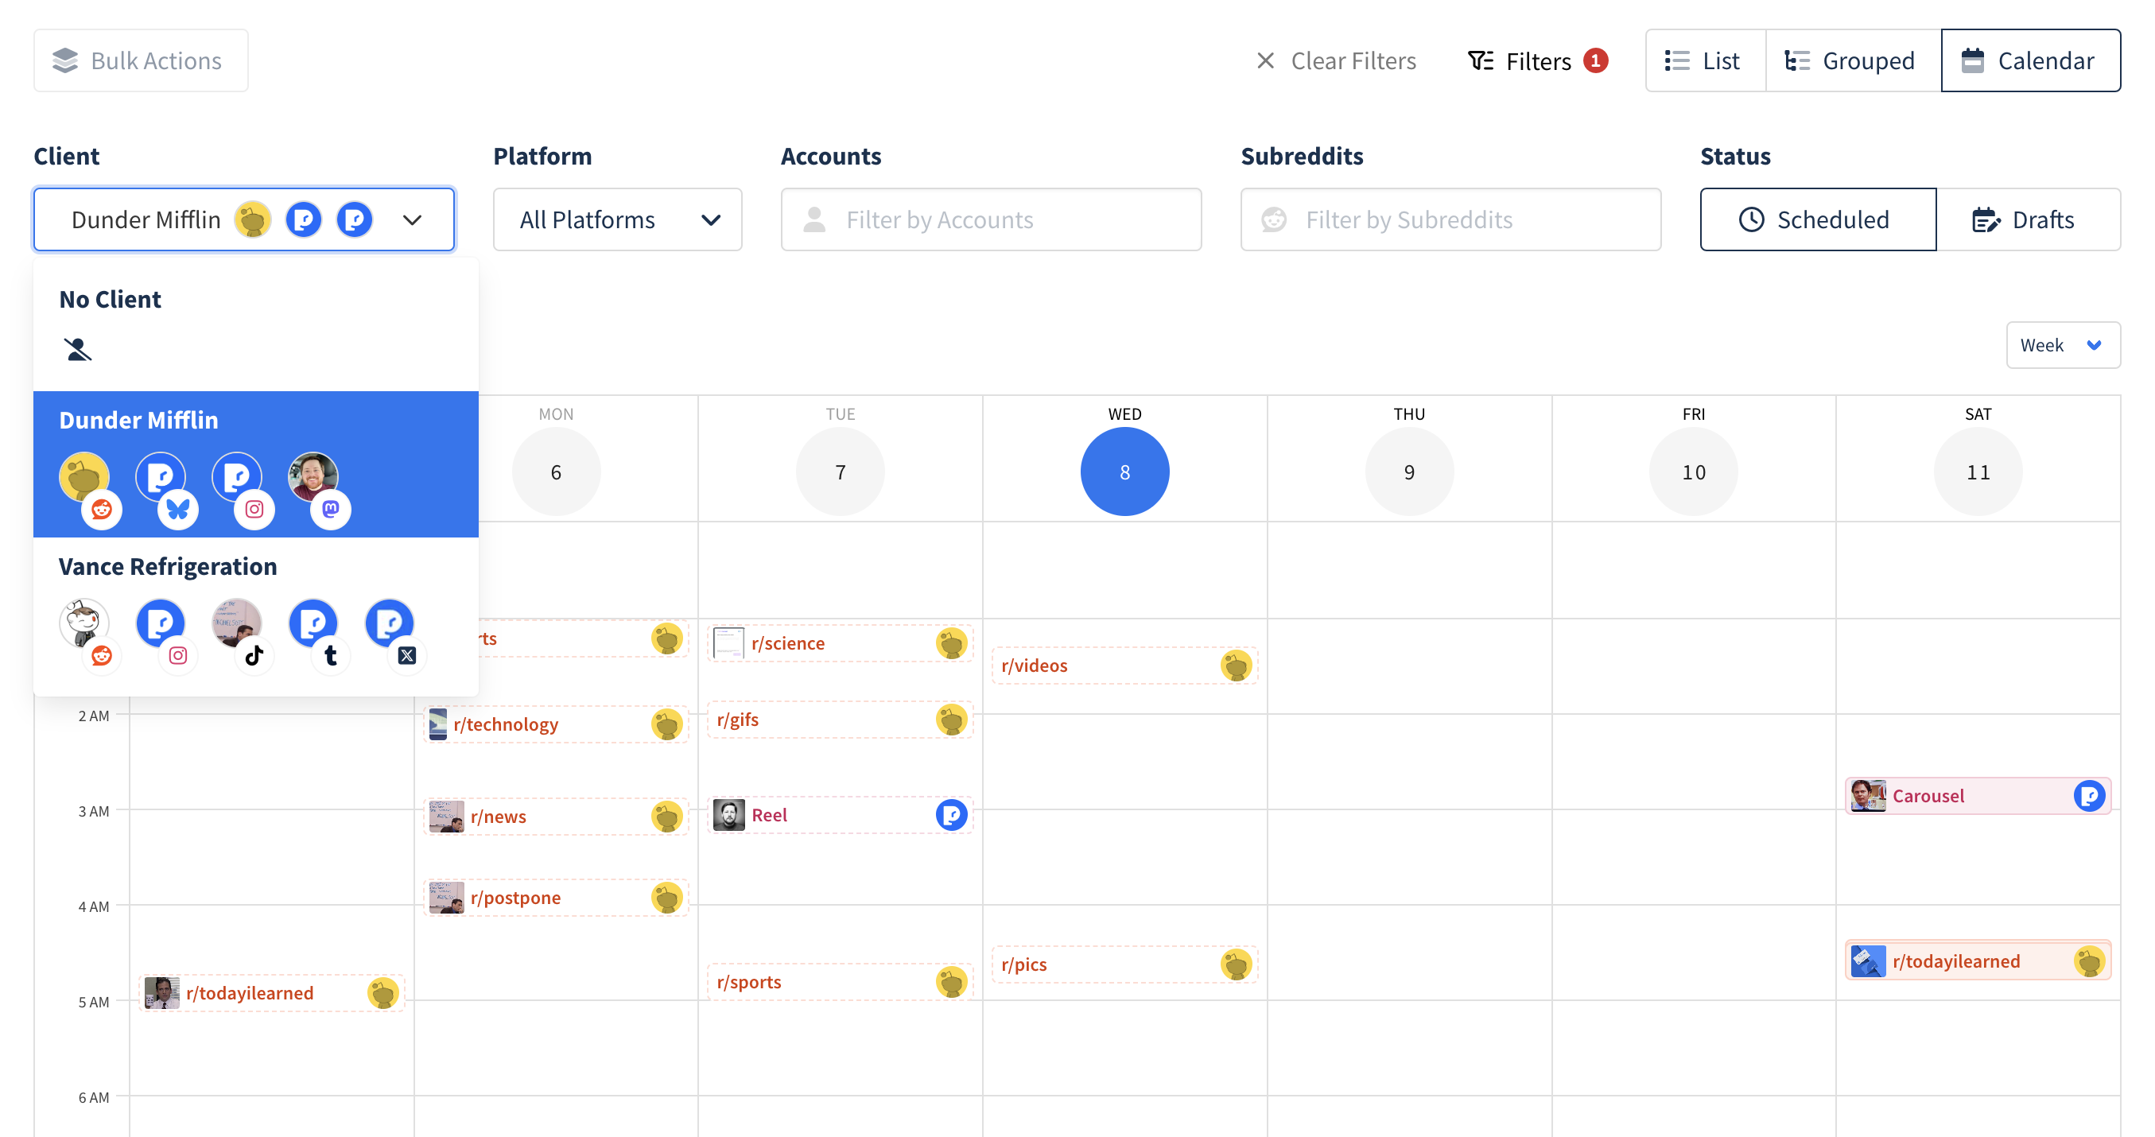This screenshot has width=2155, height=1137.
Task: Click the red filter count badge
Action: pos(1595,60)
